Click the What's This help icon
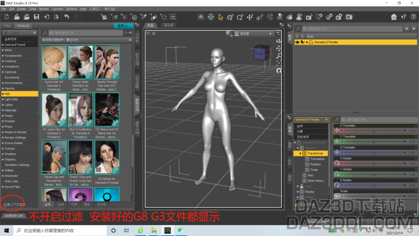 coord(404,17)
